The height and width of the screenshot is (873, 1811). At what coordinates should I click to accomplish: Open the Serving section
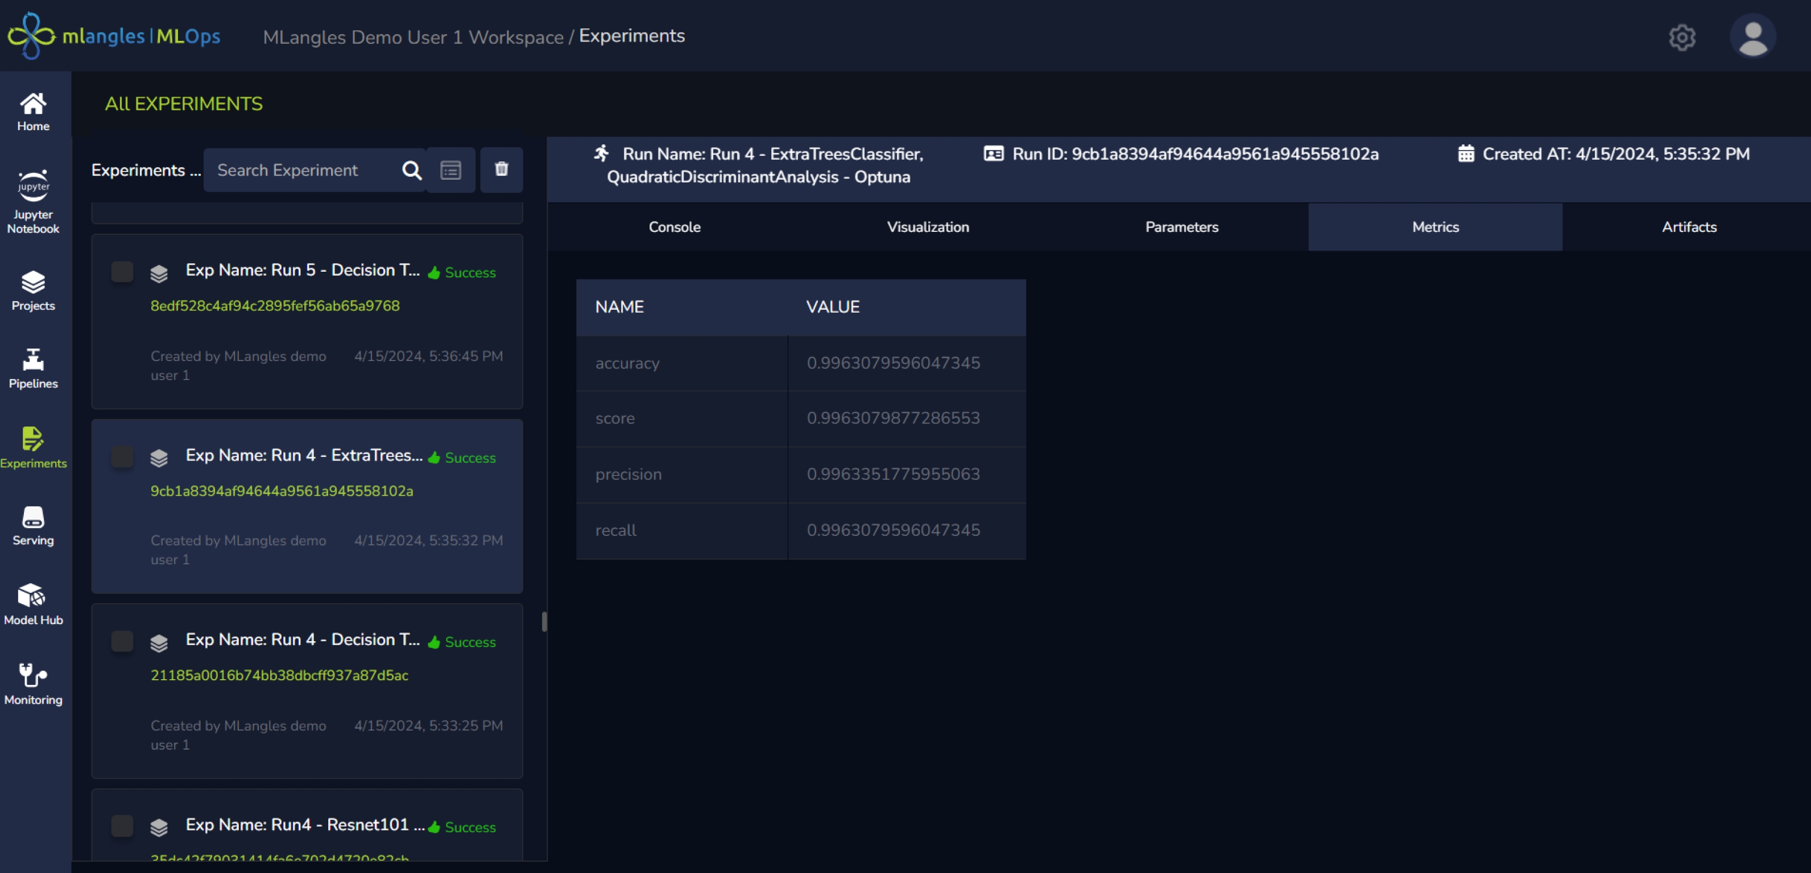pyautogui.click(x=33, y=526)
